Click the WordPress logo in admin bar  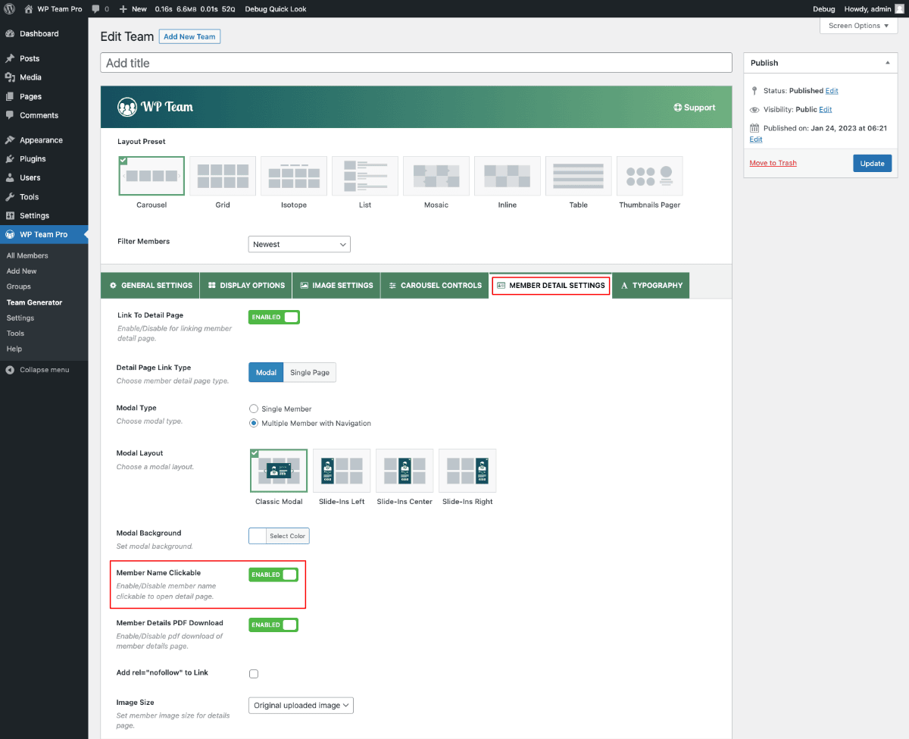[x=10, y=9]
